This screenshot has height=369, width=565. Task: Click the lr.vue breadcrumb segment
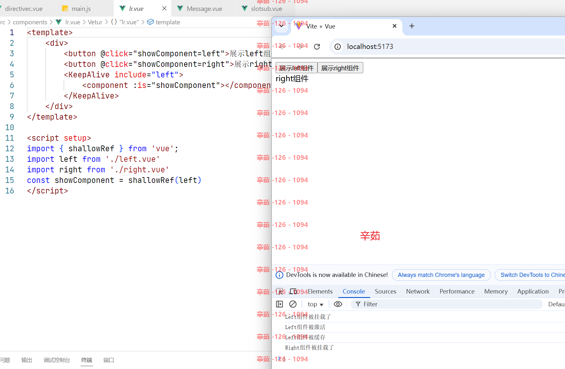pyautogui.click(x=73, y=22)
